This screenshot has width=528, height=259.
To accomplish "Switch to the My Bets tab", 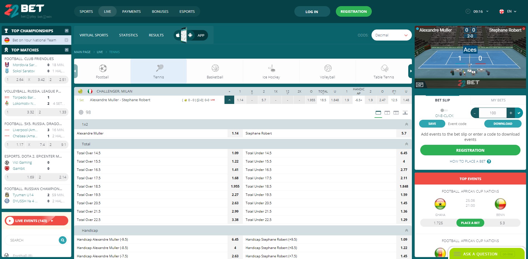I will click(x=498, y=100).
